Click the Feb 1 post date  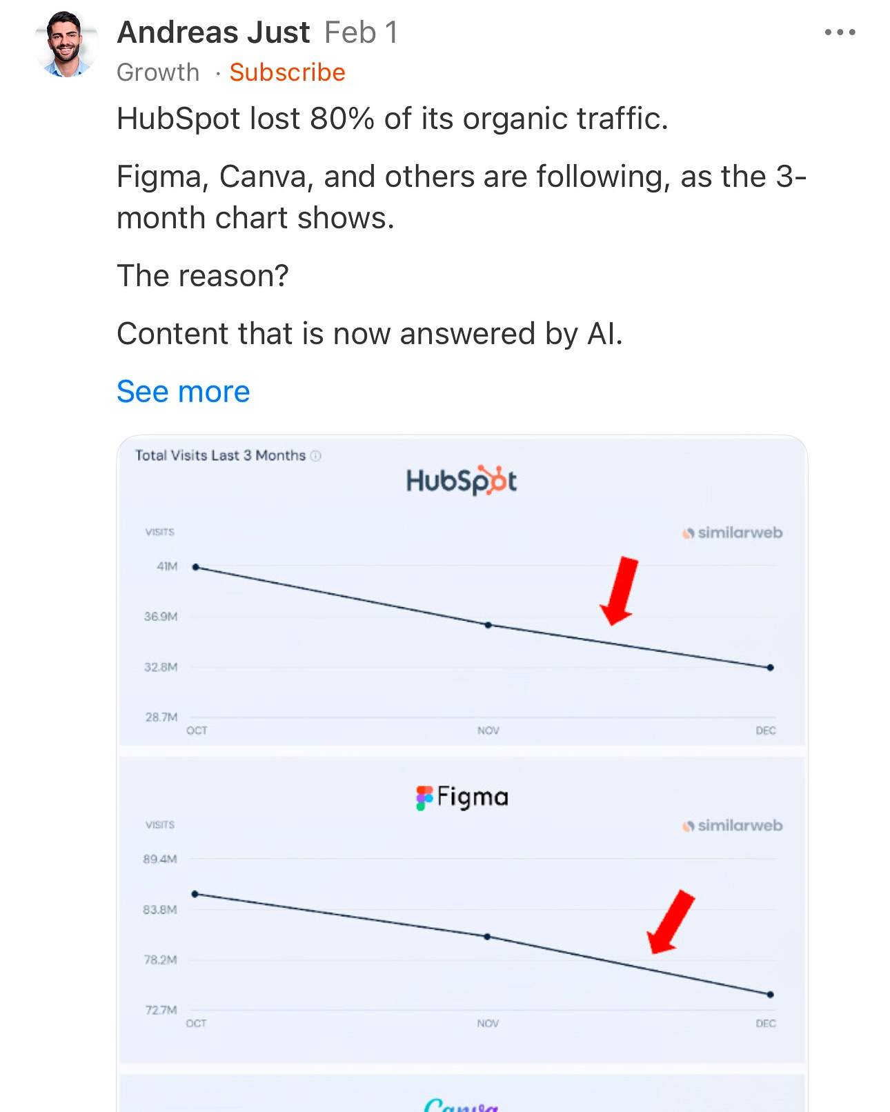click(361, 32)
